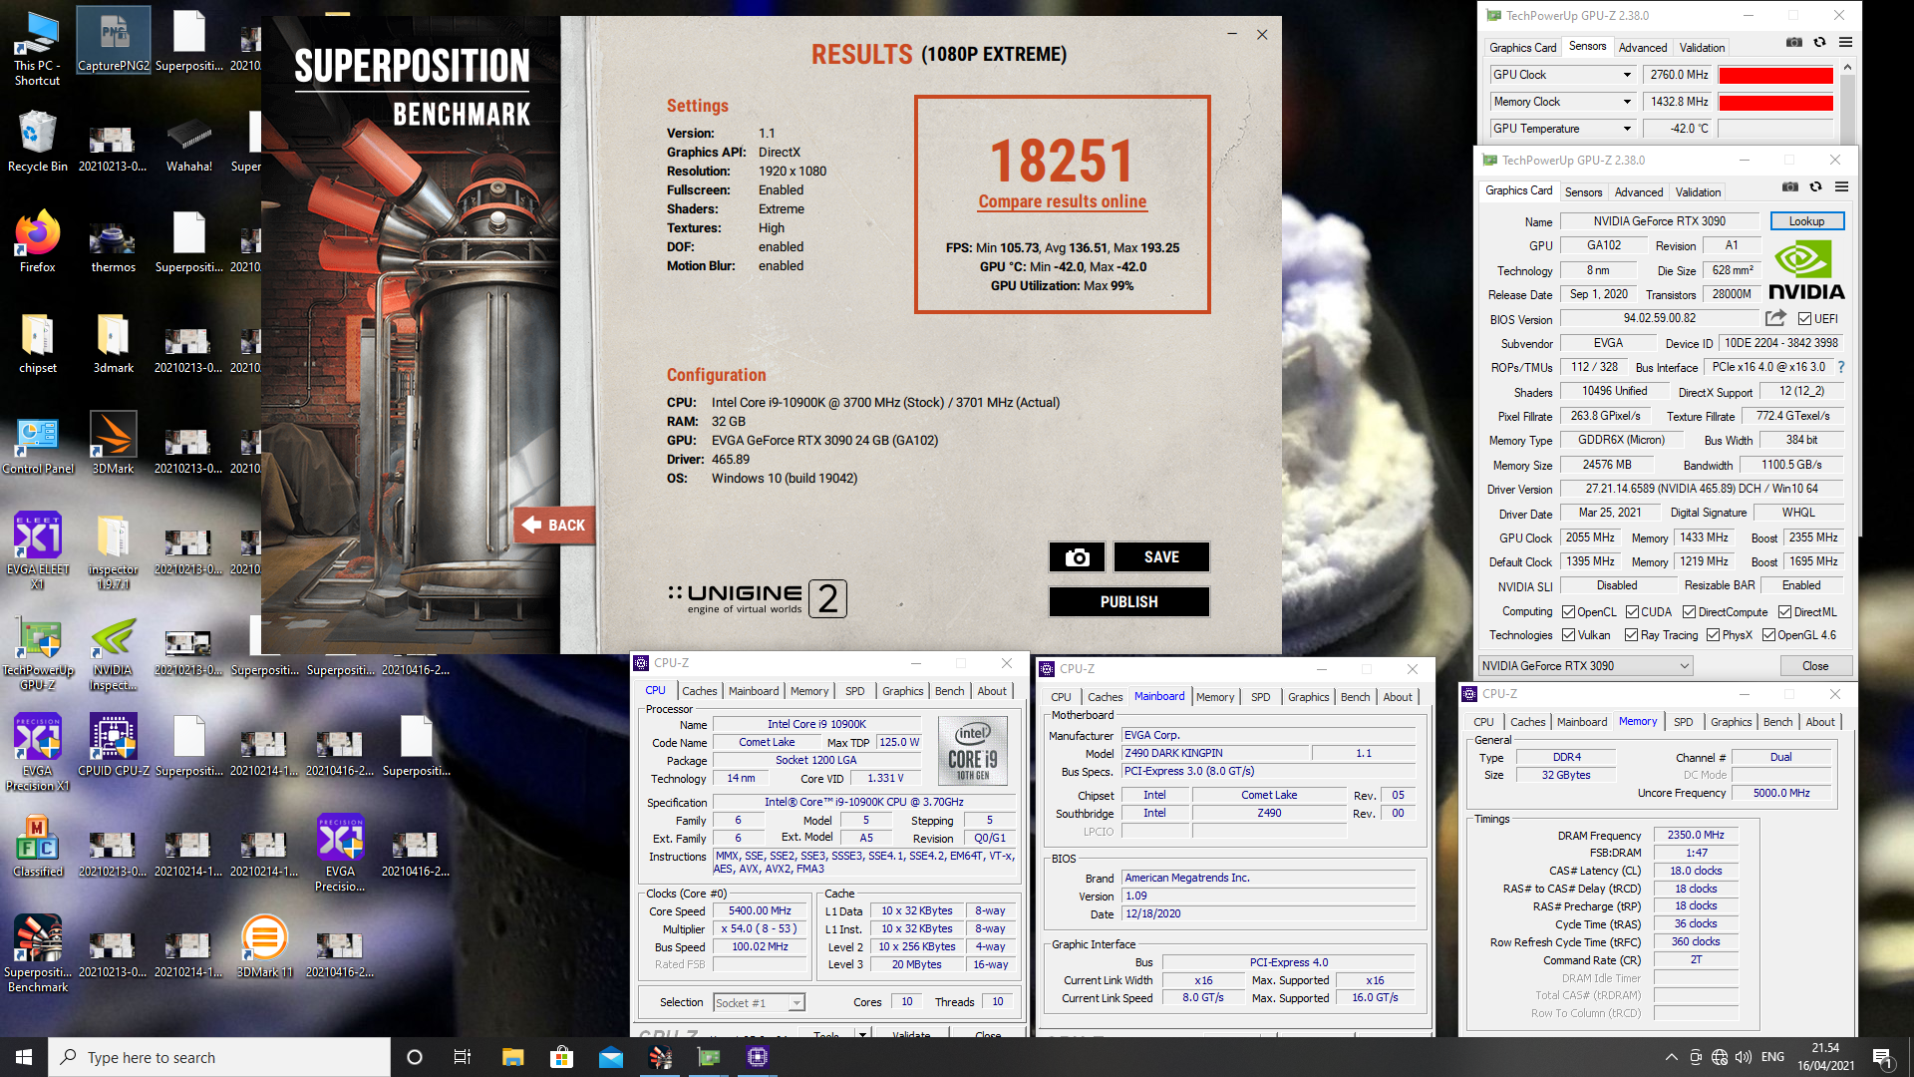Toggle Ray Tracing checkbox in GPU-Z
Image resolution: width=1914 pixels, height=1077 pixels.
pos(1631,635)
